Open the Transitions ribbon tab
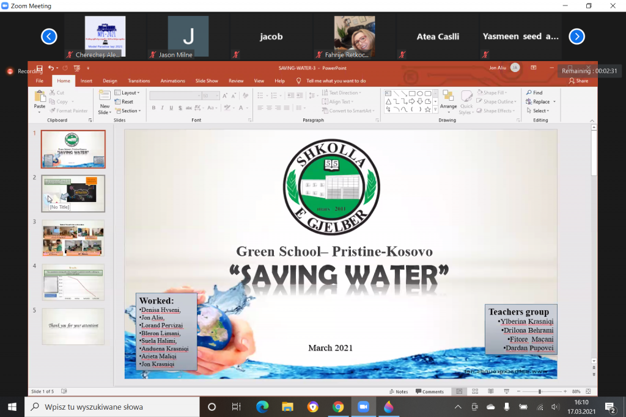Screen dimensions: 626x417 (139, 81)
